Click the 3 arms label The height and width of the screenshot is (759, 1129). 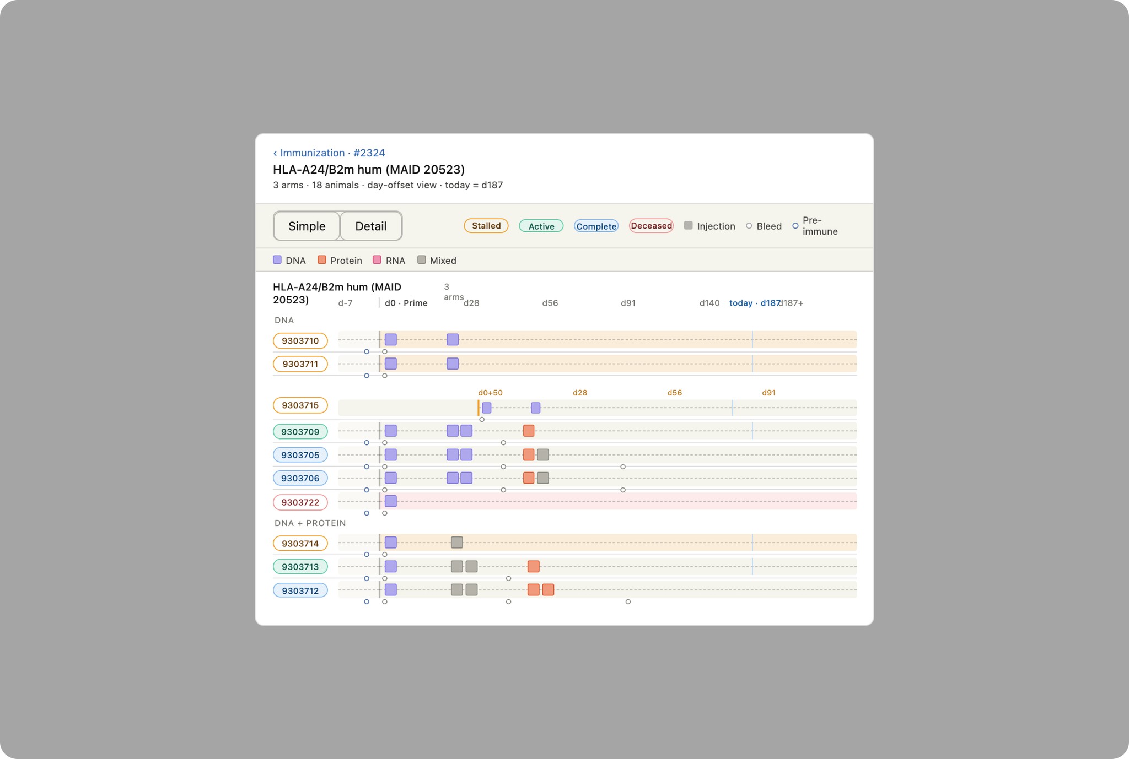pyautogui.click(x=454, y=292)
